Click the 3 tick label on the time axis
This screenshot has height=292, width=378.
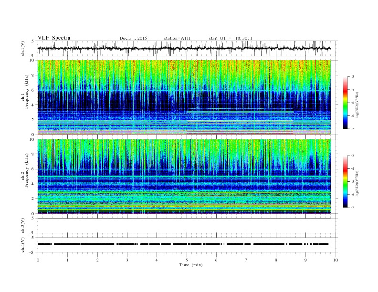coord(127,260)
